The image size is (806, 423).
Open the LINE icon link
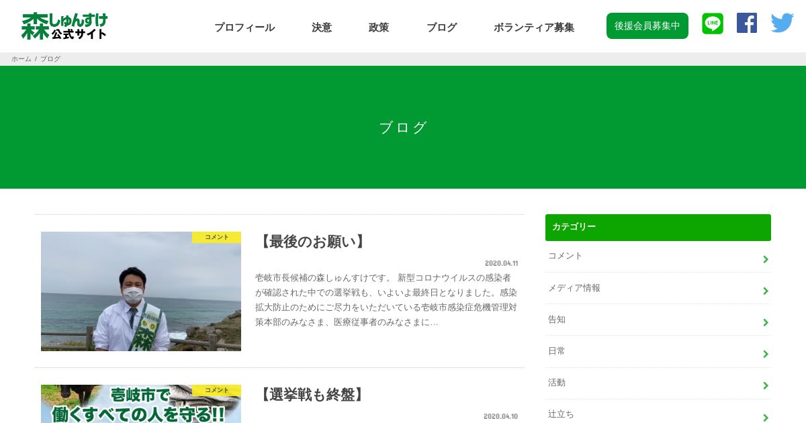713,23
